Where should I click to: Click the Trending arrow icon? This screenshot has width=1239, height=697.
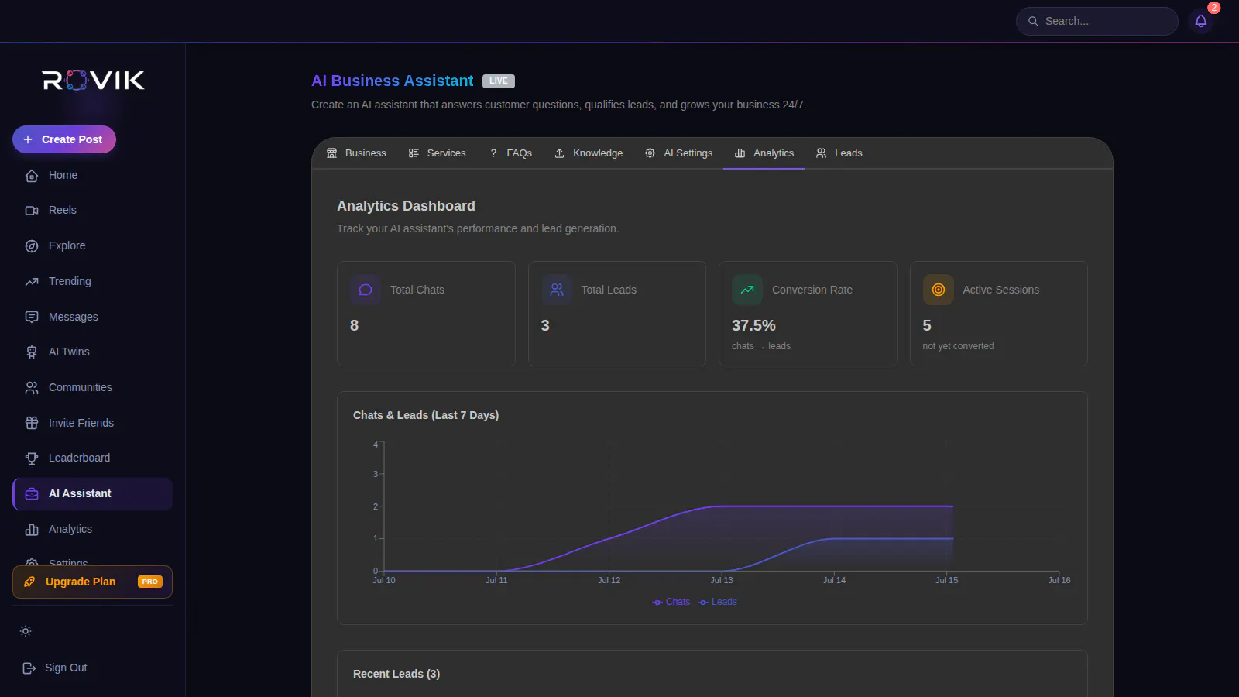click(x=32, y=282)
